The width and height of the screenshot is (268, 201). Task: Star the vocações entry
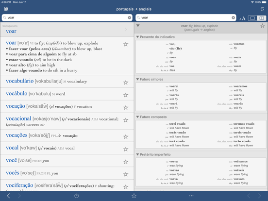(x=126, y=137)
